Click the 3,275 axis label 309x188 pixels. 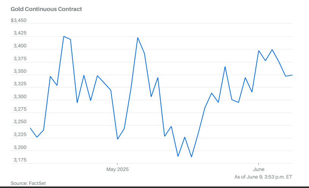20,109
